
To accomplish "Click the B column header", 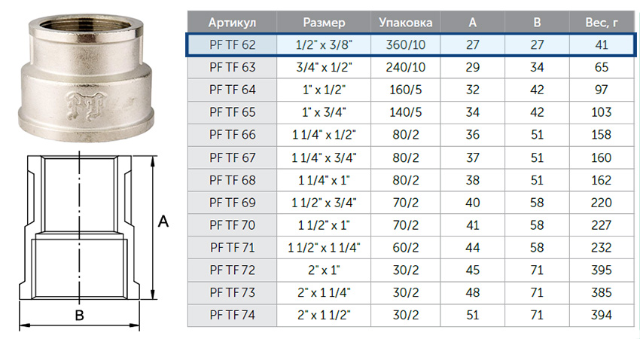I will pos(537,23).
